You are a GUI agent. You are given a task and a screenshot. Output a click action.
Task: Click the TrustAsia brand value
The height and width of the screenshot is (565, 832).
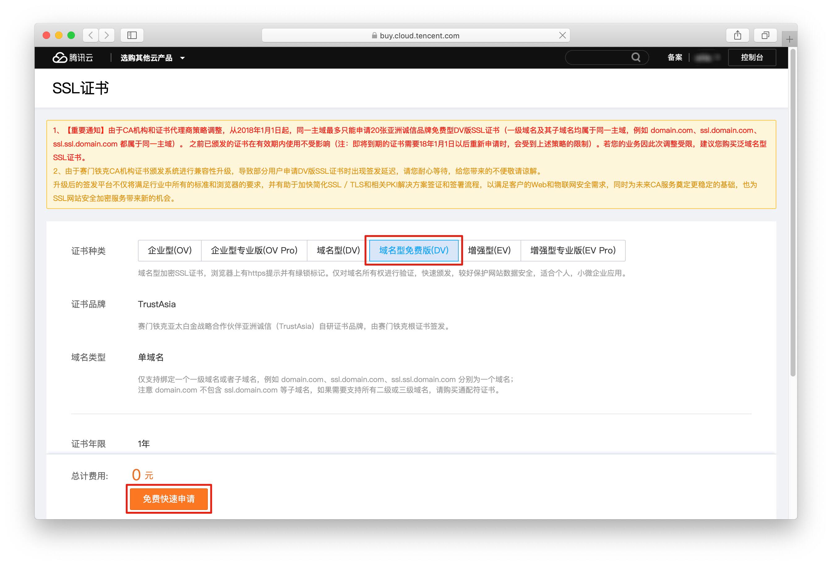point(157,304)
